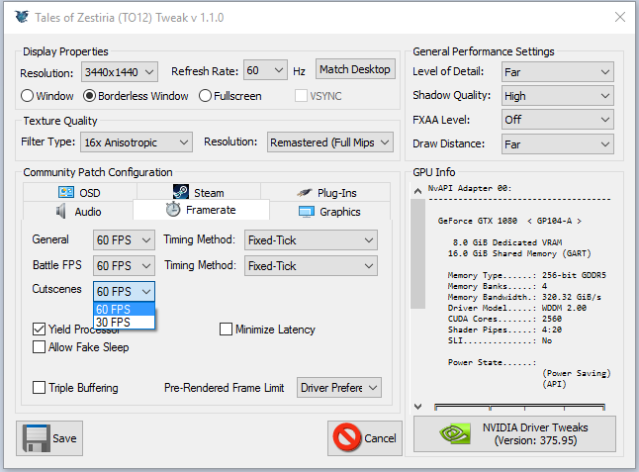
Task: Enable Triple Buffering checkbox
Action: (x=40, y=387)
